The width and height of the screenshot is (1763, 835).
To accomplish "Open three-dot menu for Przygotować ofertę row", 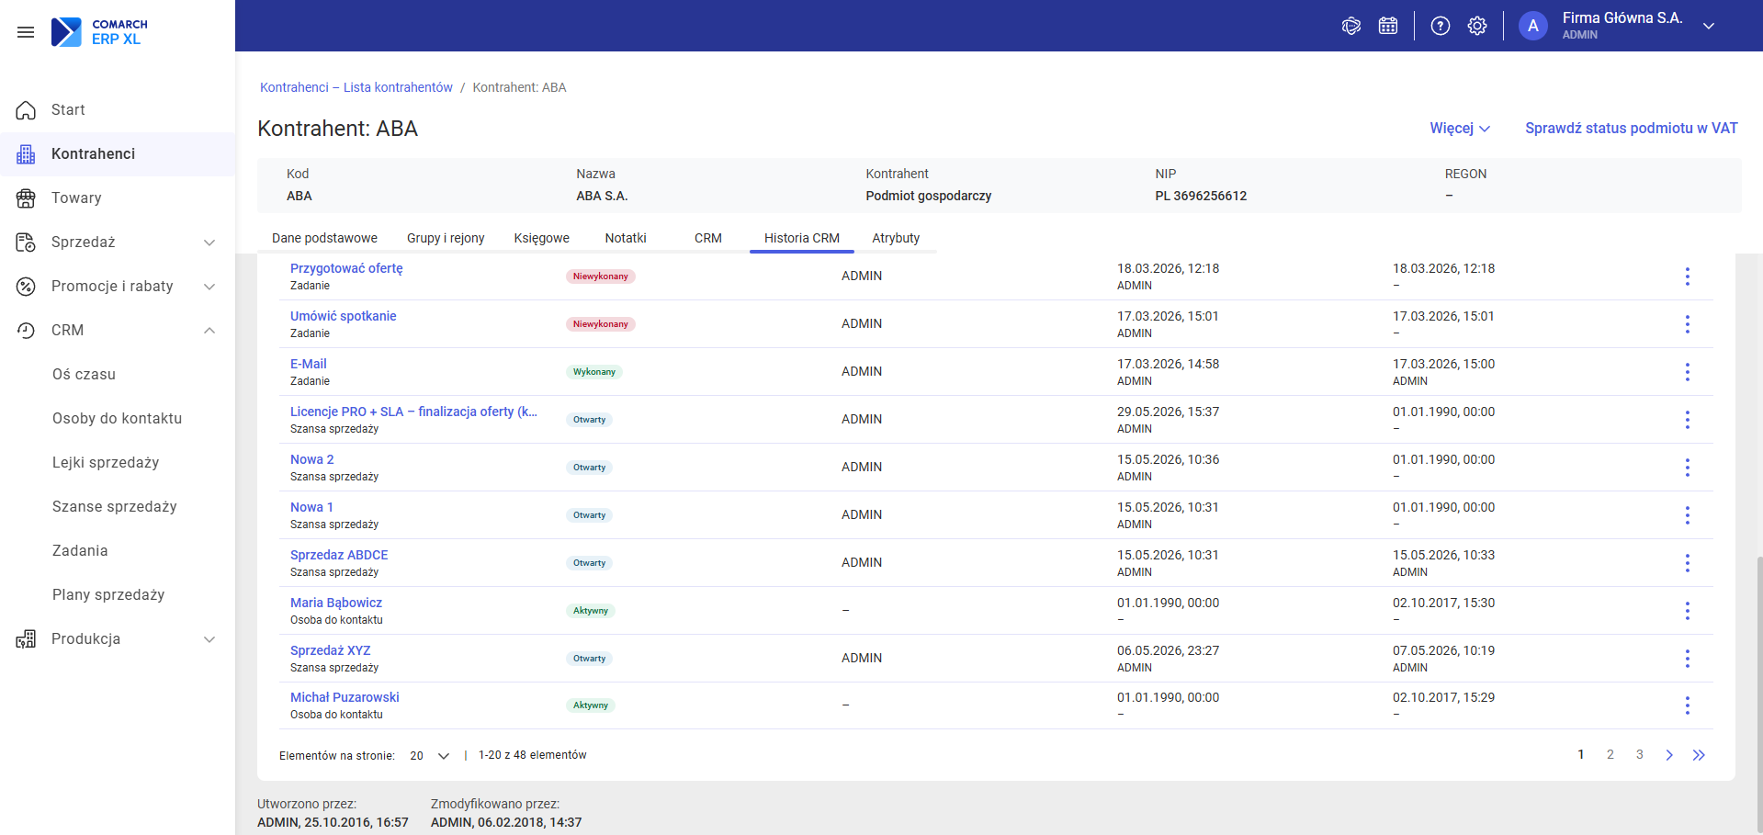I will pos(1688,276).
